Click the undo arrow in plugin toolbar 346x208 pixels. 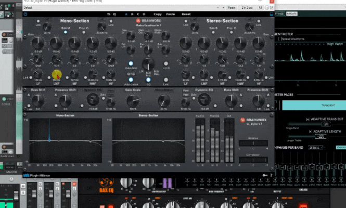[108, 14]
